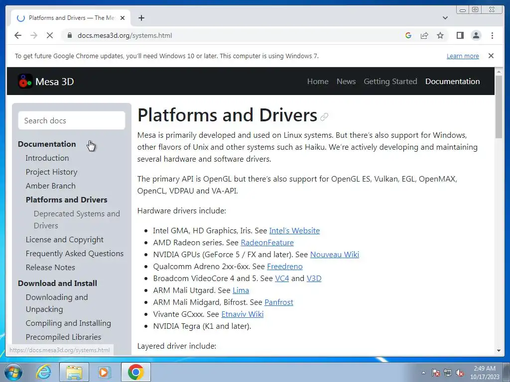The width and height of the screenshot is (510, 382).
Task: Click the lock site info icon
Action: (x=69, y=35)
